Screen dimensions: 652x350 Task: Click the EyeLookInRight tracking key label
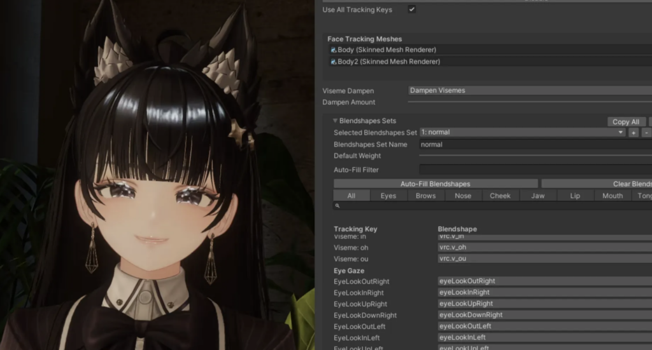[x=358, y=293]
